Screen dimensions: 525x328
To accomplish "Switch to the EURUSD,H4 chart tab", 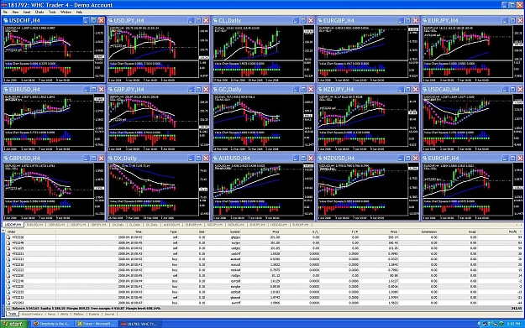I will coord(35,225).
